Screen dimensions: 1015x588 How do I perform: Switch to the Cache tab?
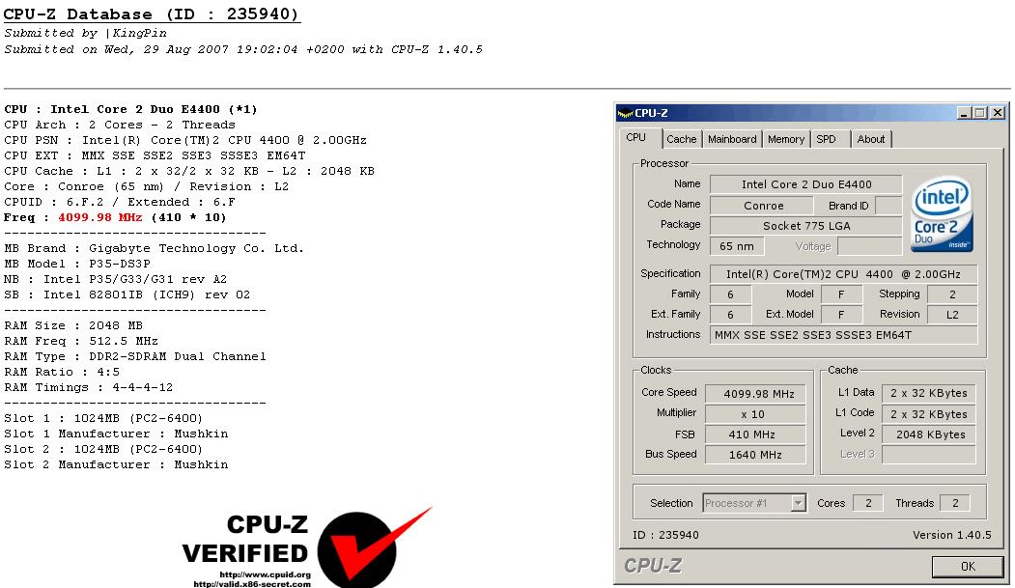[x=682, y=139]
